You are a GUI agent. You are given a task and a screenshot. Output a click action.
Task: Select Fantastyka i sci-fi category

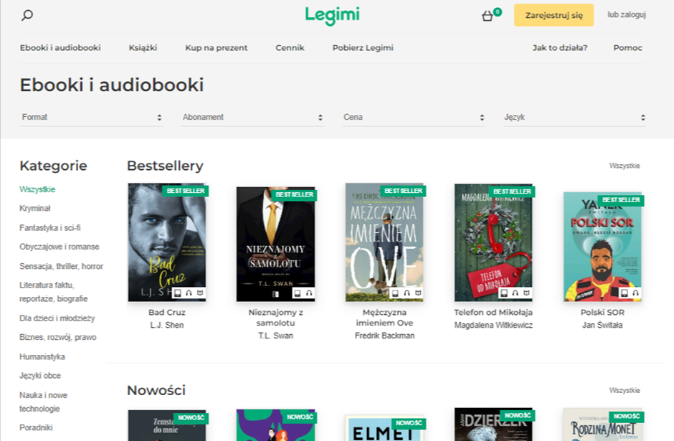click(50, 228)
